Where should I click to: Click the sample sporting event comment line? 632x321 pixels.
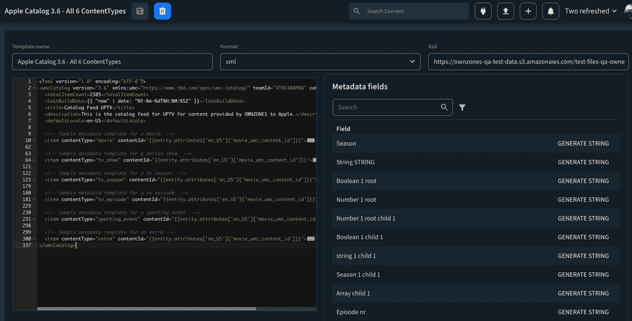coord(123,213)
